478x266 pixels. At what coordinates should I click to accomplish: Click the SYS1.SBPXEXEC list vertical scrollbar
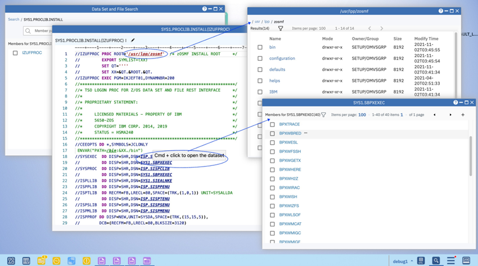tap(470, 156)
